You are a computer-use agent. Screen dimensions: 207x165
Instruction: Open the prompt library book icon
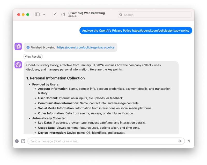23,141
